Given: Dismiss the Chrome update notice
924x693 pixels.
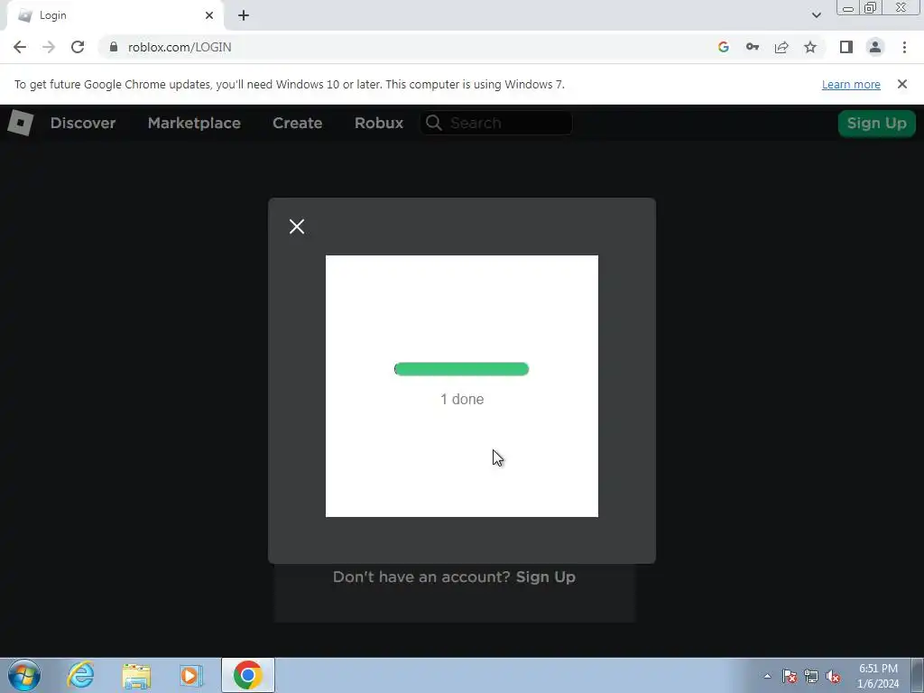Looking at the screenshot, I should click(902, 84).
